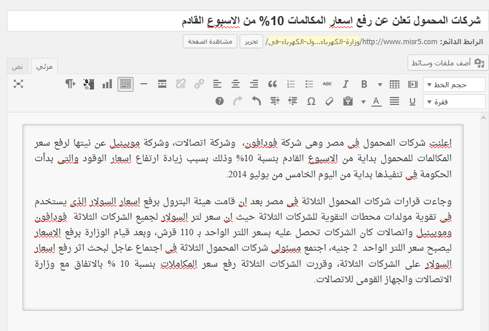Image resolution: width=489 pixels, height=331 pixels.
Task: Switch to the نص text tab
Action: click(17, 67)
